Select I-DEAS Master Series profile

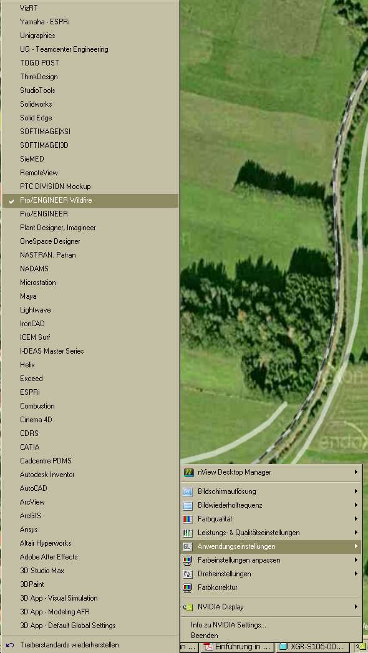point(90,352)
